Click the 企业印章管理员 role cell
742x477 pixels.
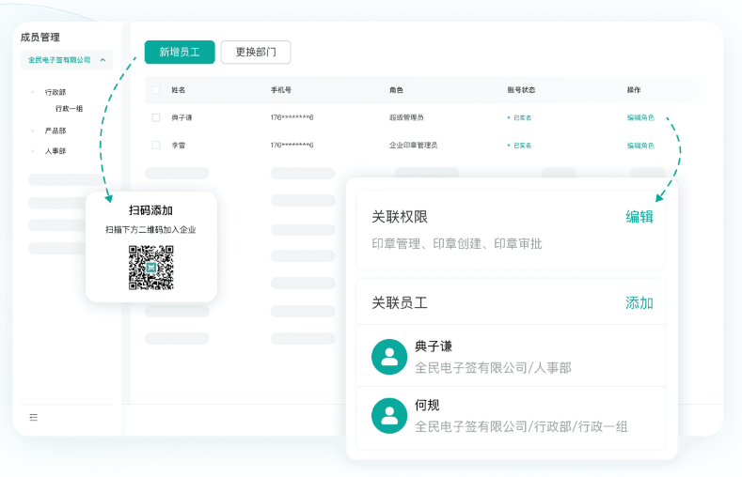413,145
